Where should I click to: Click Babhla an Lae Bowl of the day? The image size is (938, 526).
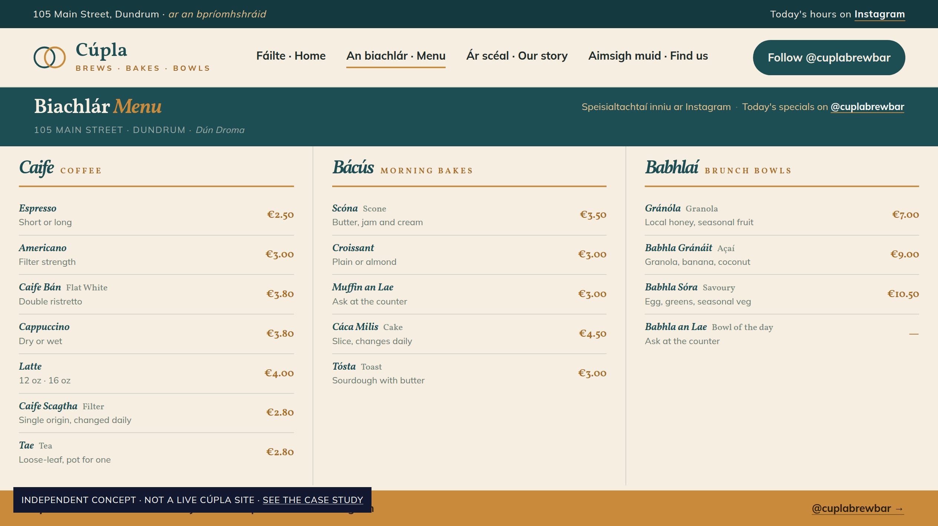click(x=709, y=327)
